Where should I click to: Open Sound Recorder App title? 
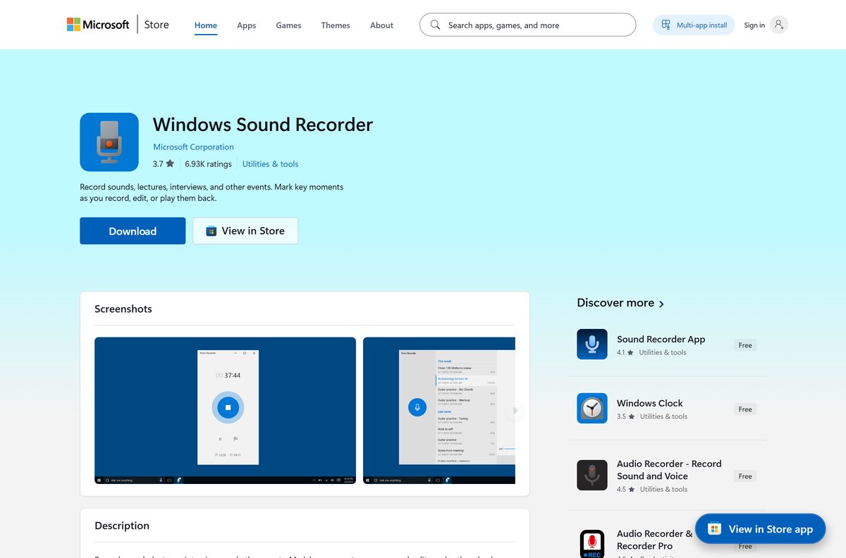[661, 339]
